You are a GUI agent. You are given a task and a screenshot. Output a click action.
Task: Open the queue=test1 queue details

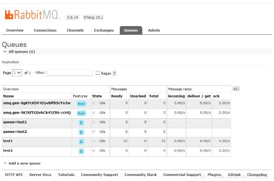[x=15, y=122]
